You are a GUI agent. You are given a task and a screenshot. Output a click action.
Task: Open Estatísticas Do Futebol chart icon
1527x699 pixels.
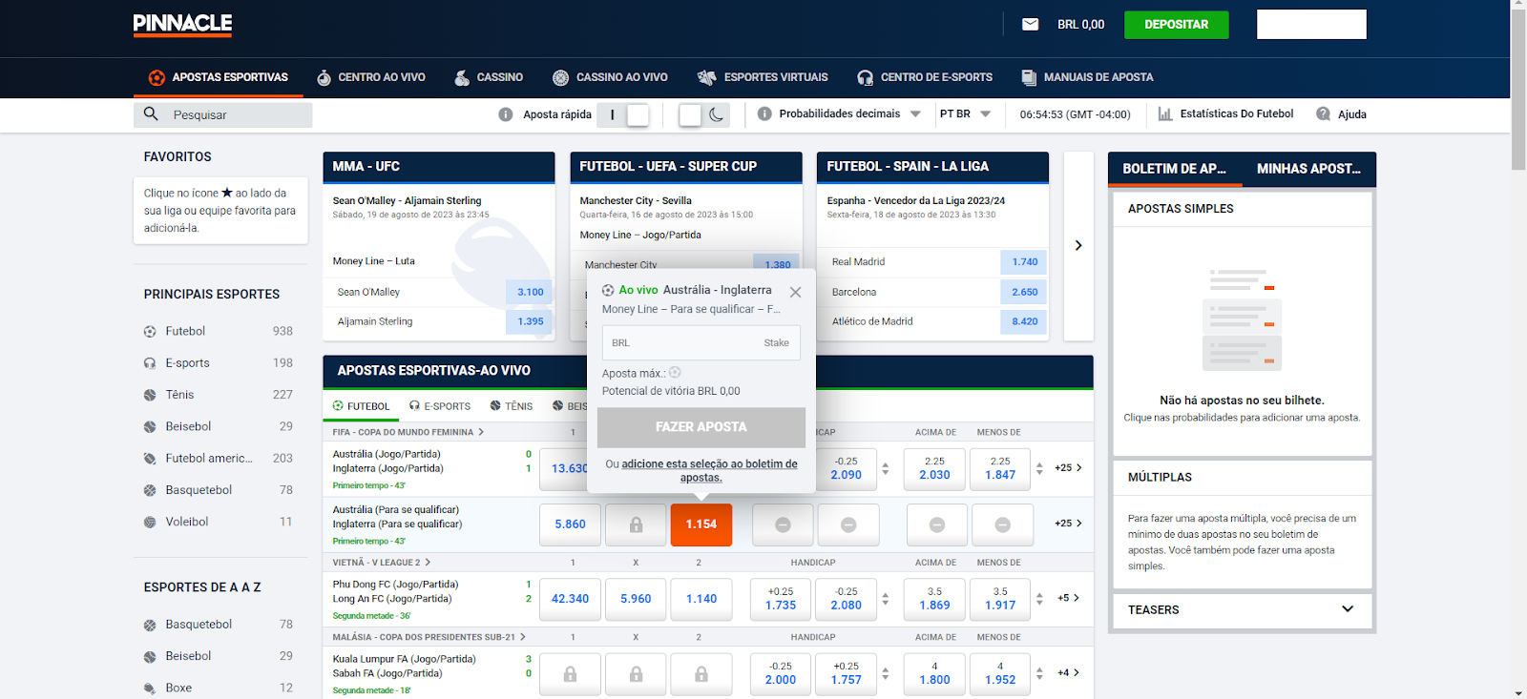click(x=1165, y=113)
